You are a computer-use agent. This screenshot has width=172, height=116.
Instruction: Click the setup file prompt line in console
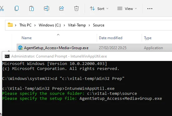pos(82,98)
